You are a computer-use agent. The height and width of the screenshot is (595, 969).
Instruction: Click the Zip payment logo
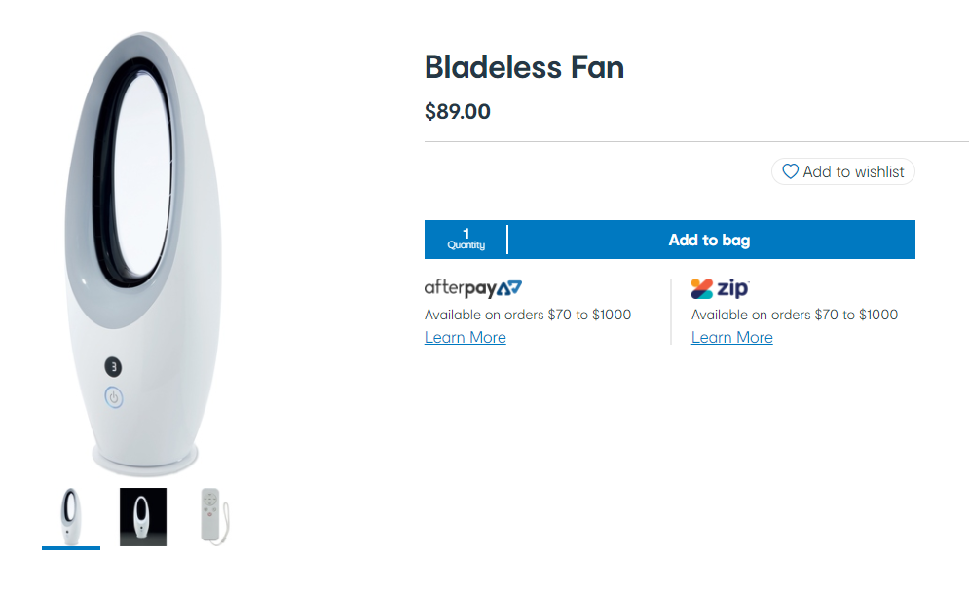point(721,288)
